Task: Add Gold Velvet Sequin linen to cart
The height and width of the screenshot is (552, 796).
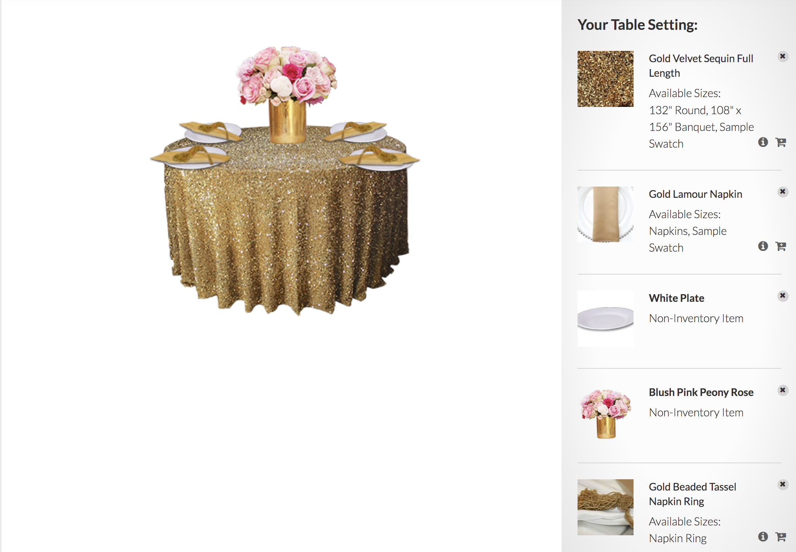Action: [781, 142]
